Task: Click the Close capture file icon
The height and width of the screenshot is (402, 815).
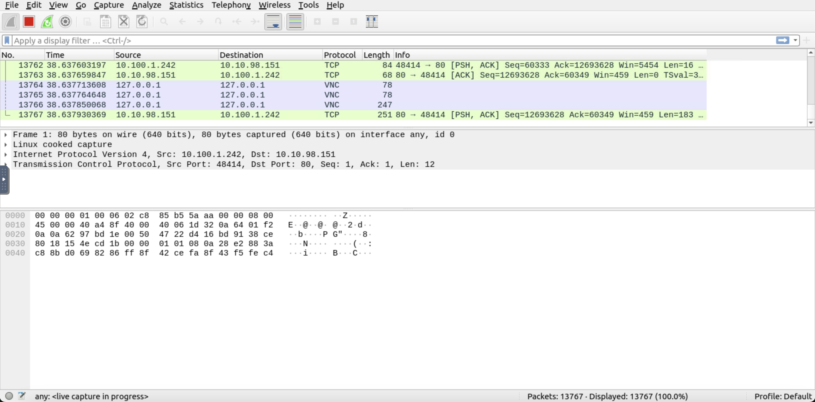Action: tap(124, 22)
